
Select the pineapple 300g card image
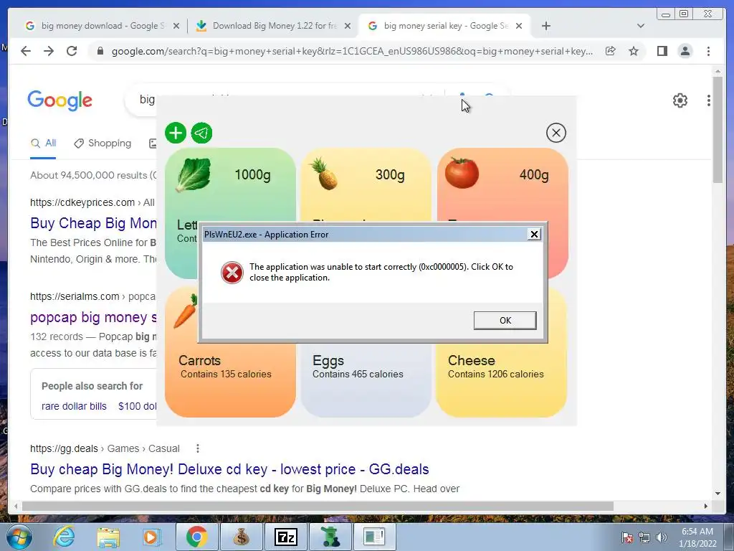(324, 174)
